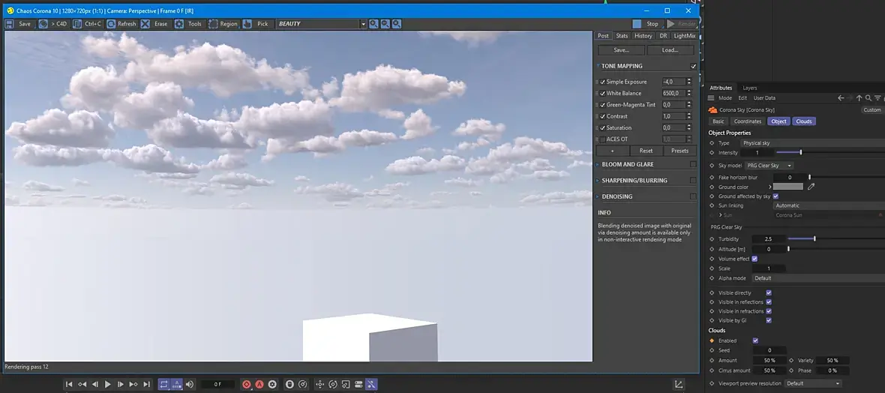Open the BEAUTY render pass dropdown
Screen dimensions: 885x393
pos(322,24)
